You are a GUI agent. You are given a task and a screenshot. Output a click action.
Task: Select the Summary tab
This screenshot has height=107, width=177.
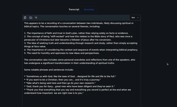coord(89,9)
